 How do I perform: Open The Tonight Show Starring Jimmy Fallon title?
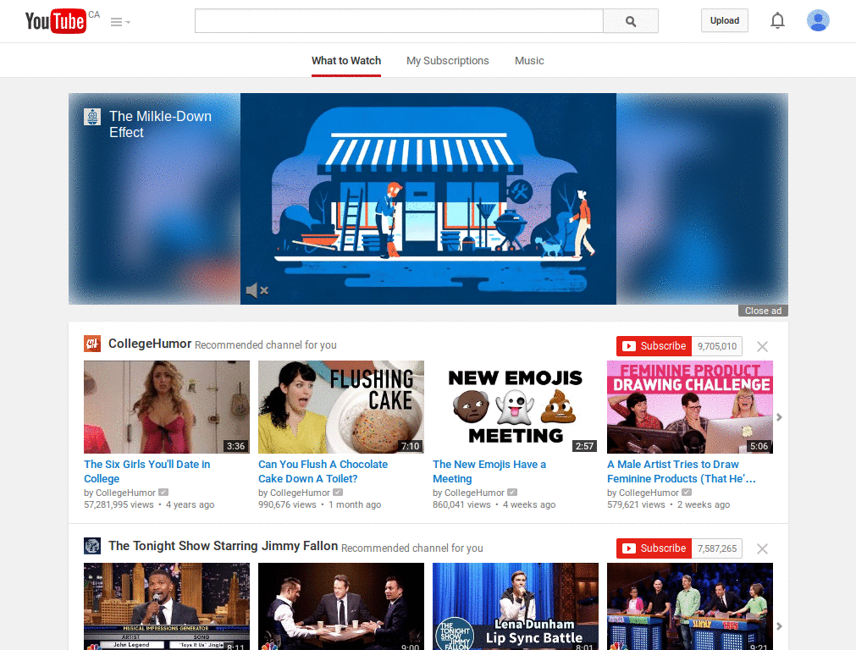(223, 546)
